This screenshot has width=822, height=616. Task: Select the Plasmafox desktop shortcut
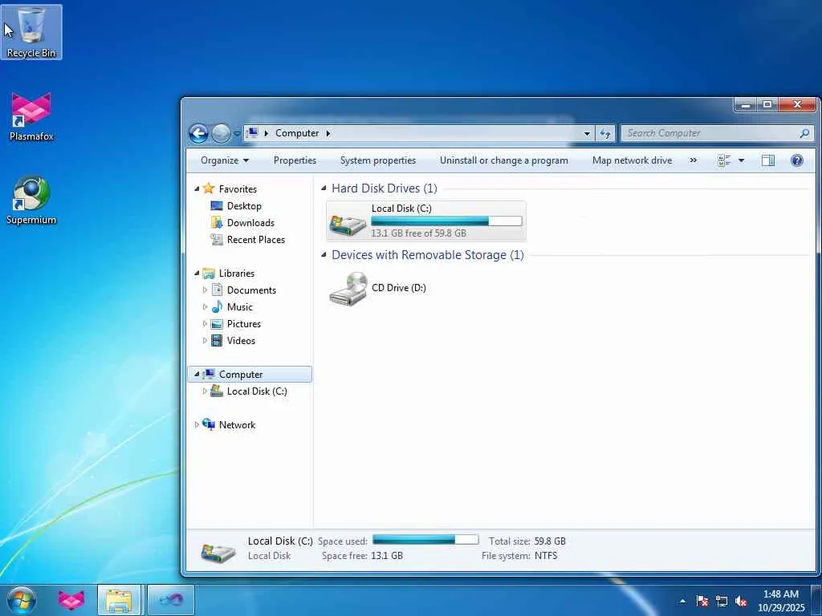coord(31,116)
